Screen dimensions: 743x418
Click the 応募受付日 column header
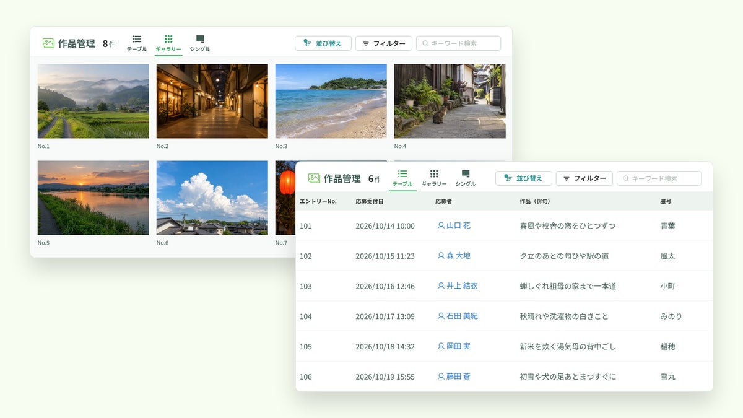370,201
